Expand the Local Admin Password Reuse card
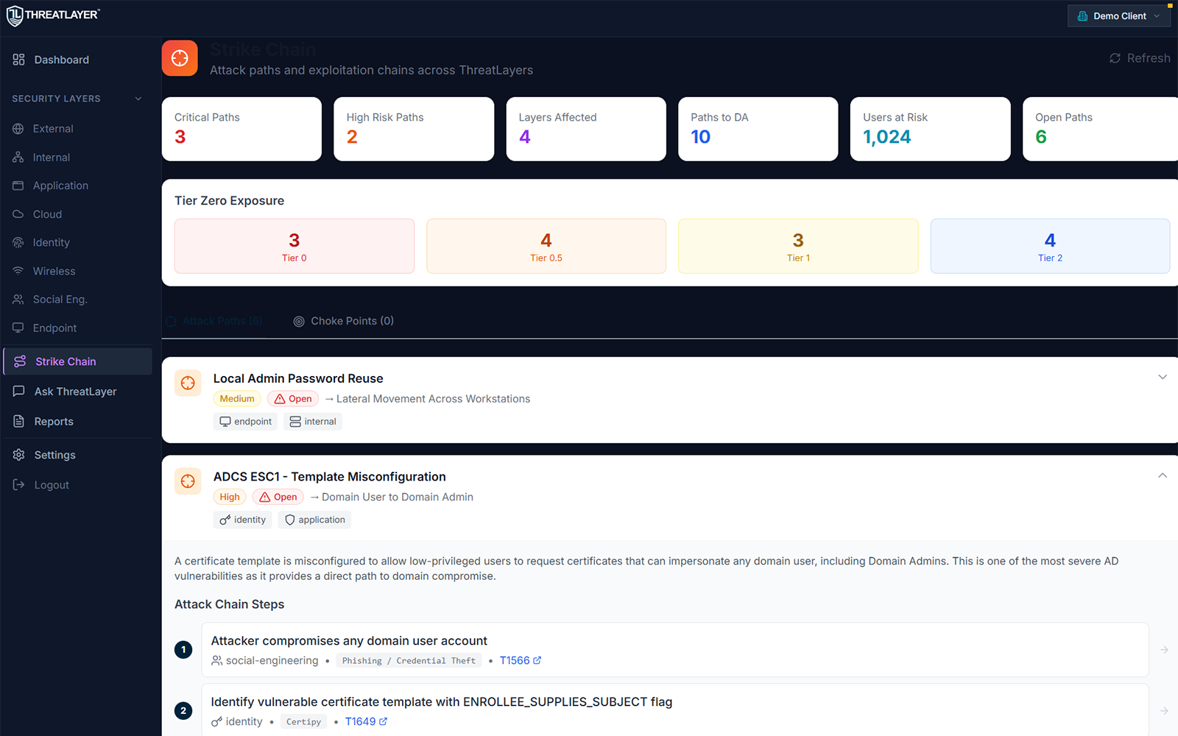The image size is (1178, 736). 1163,376
